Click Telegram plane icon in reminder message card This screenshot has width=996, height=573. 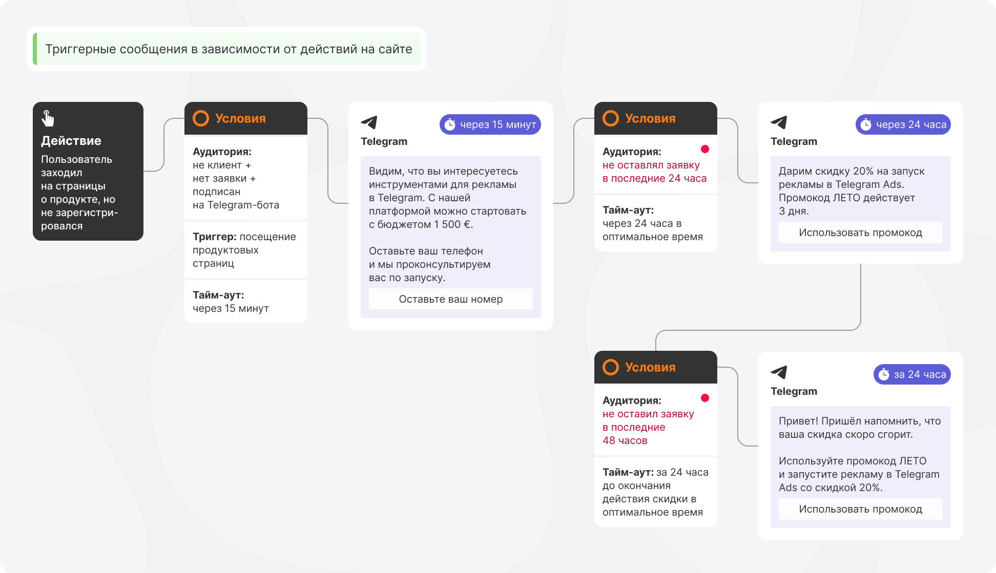(779, 372)
